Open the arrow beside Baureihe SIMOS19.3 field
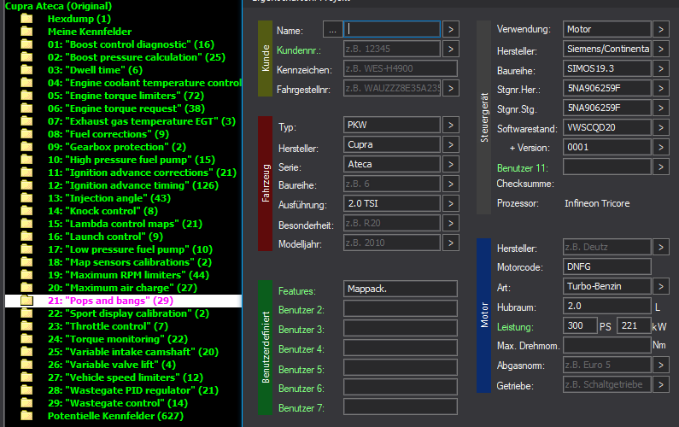Screen dimensions: 679x427 point(661,68)
